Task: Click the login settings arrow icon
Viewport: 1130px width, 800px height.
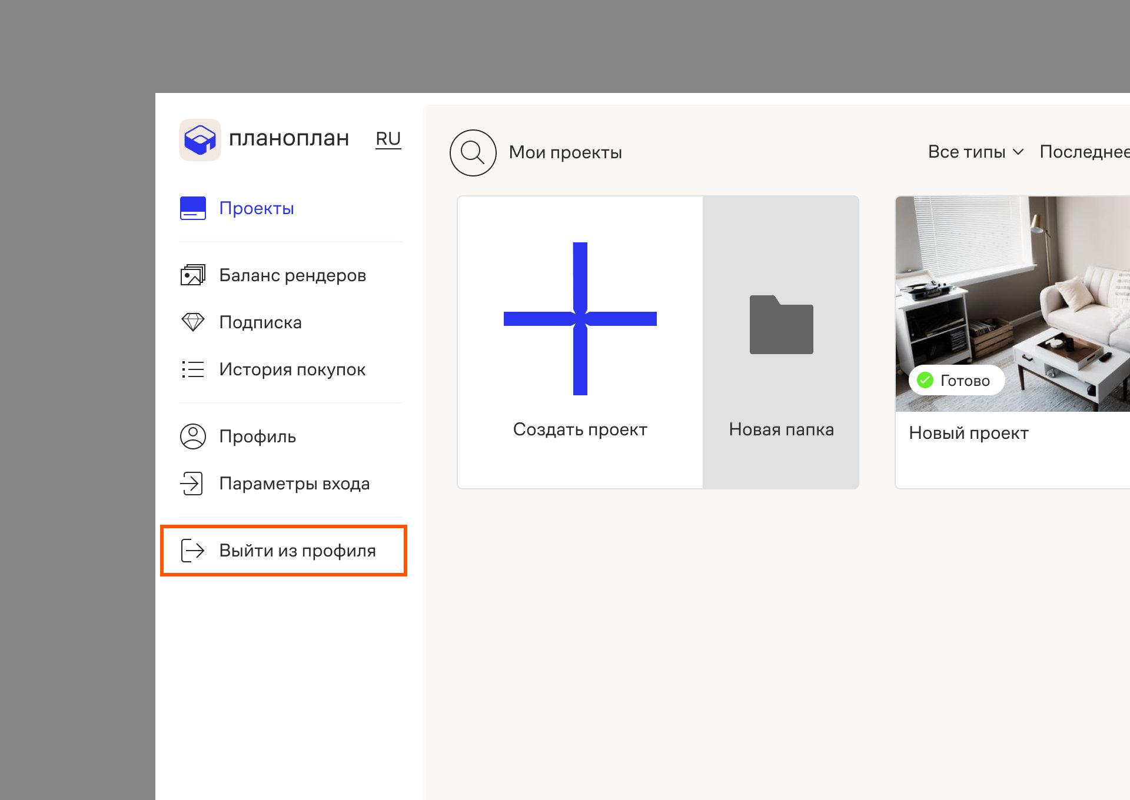Action: 191,484
